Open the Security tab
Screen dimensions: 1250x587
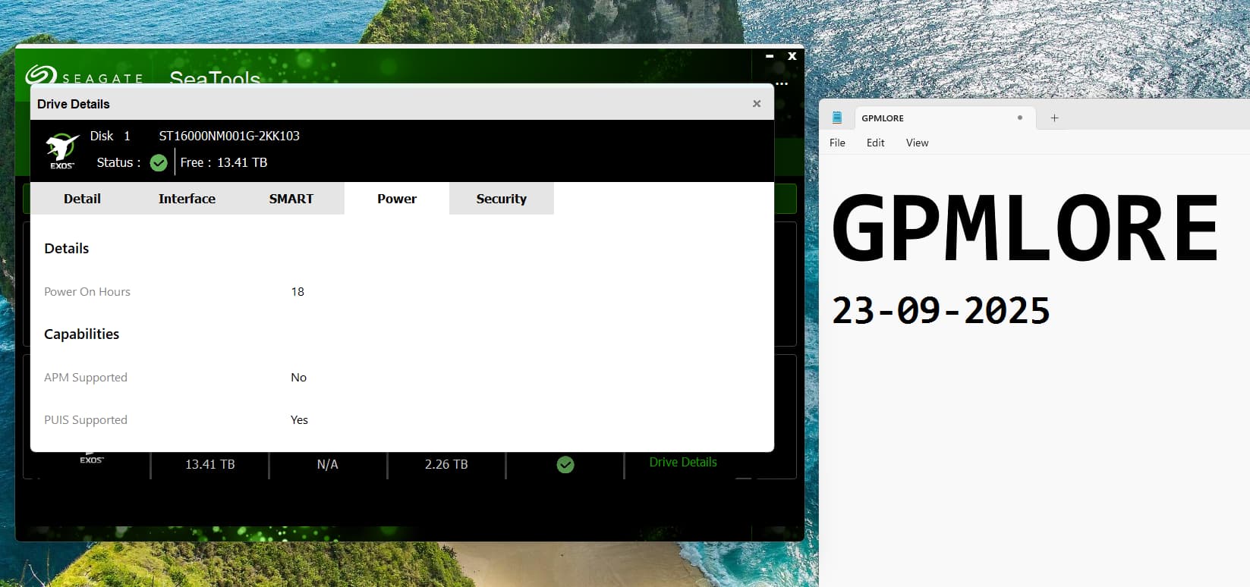[502, 199]
